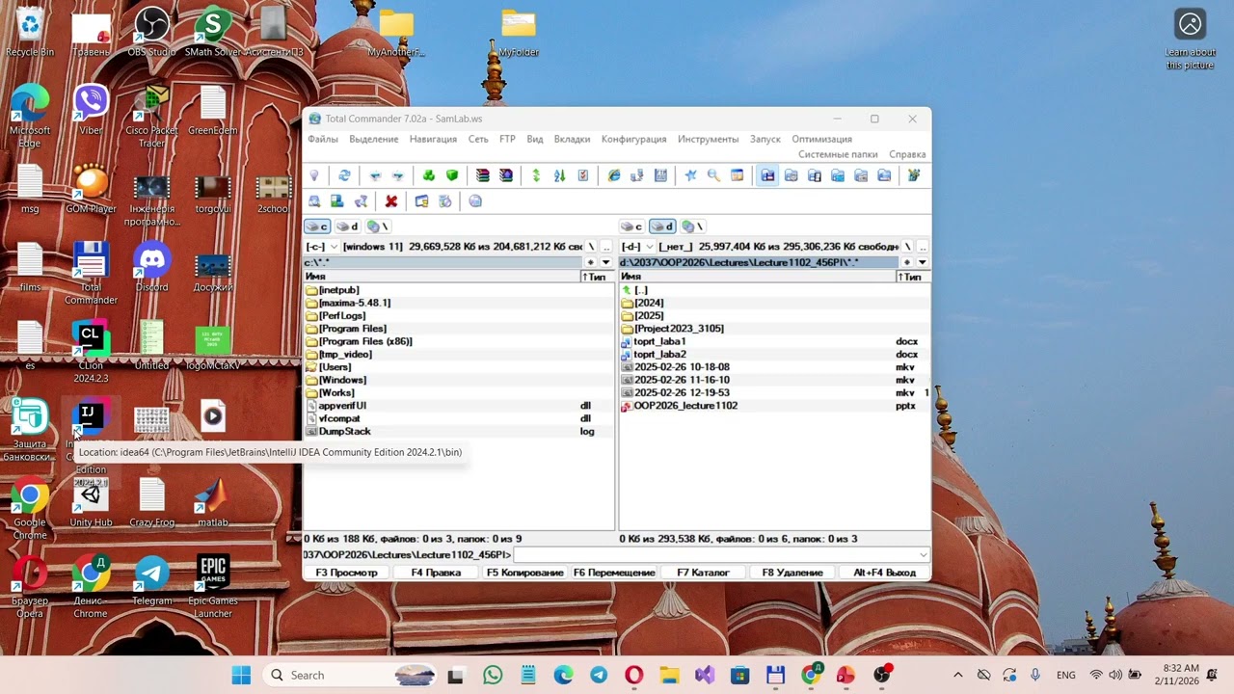Open file search via magnifier toolbar icon
The height and width of the screenshot is (694, 1234).
[713, 175]
